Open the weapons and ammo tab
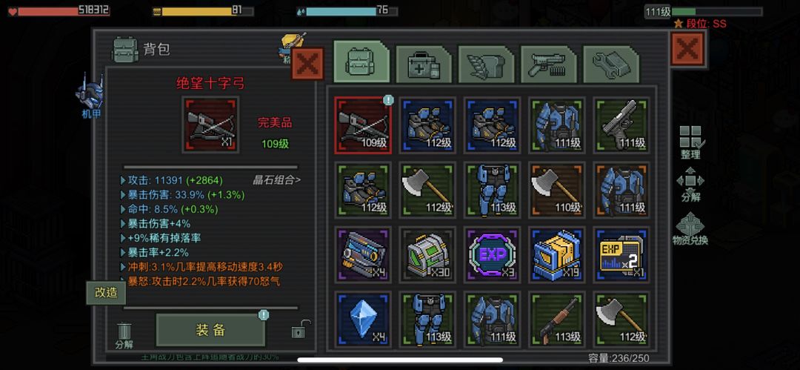Viewport: 800px width, 370px height. pyautogui.click(x=548, y=65)
